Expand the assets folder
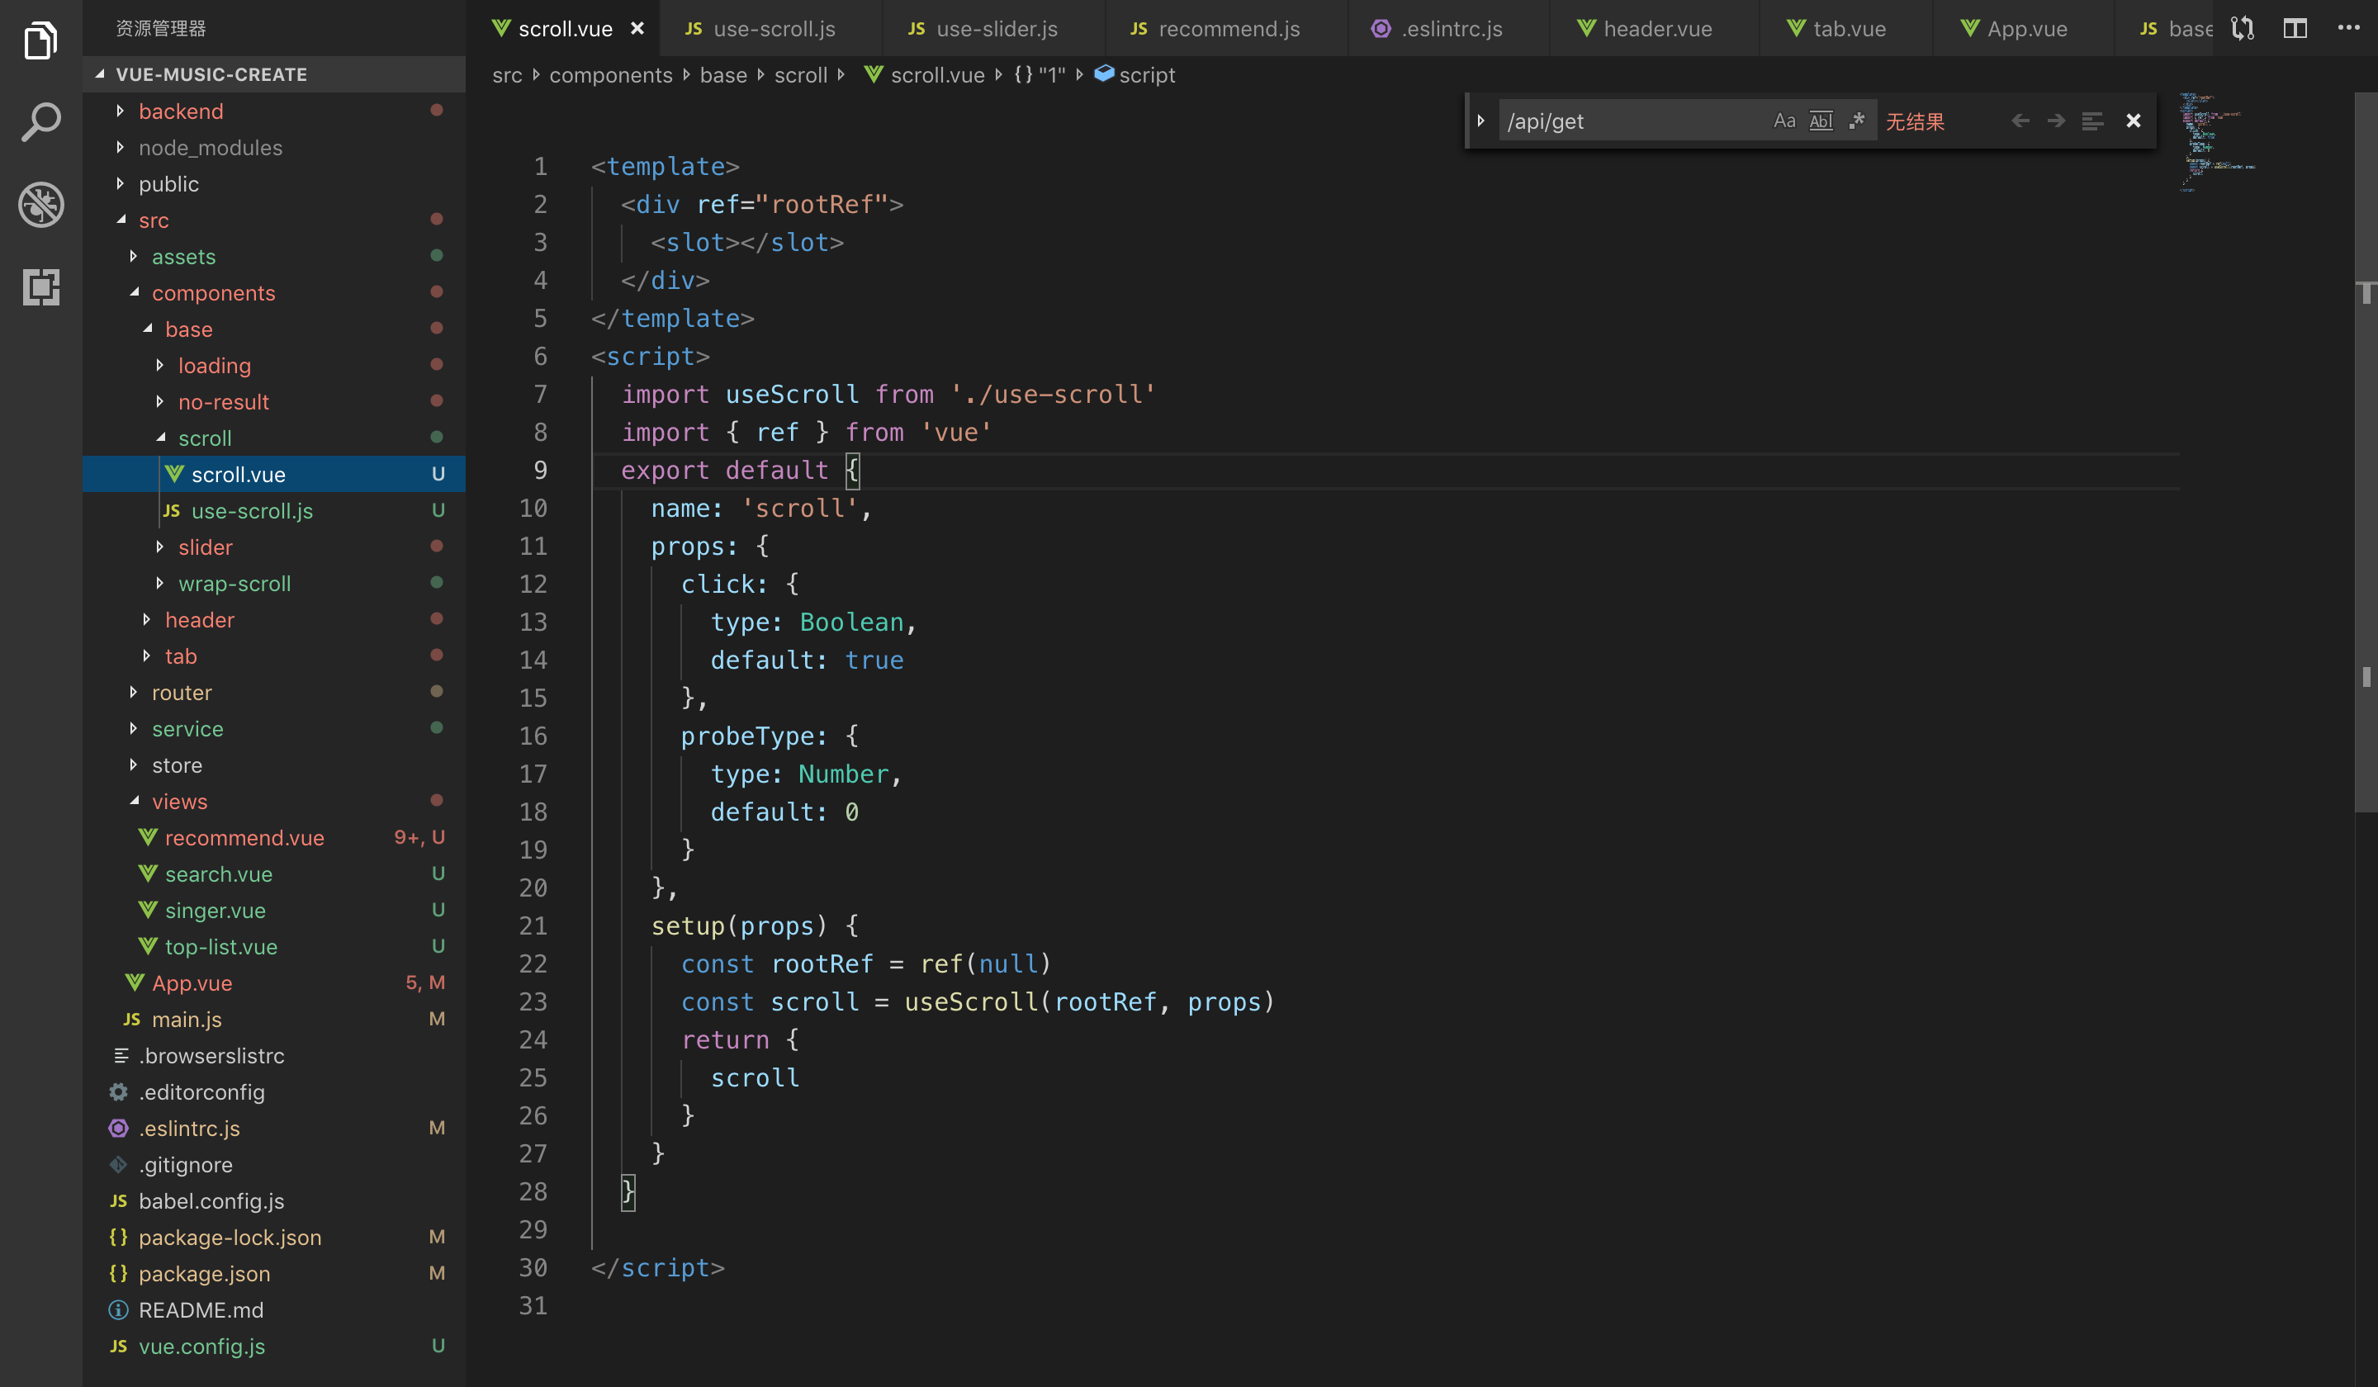2378x1387 pixels. click(x=273, y=257)
